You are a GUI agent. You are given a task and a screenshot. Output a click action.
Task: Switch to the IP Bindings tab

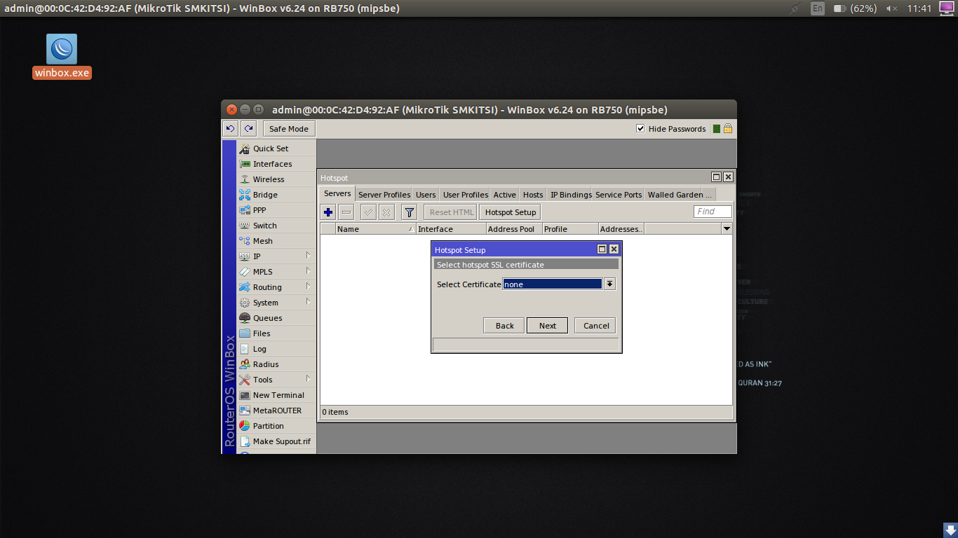[571, 195]
